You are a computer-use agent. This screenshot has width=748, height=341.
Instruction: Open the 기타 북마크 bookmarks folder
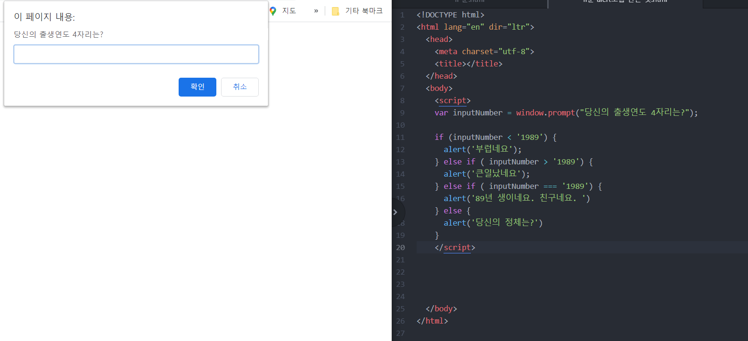click(357, 11)
